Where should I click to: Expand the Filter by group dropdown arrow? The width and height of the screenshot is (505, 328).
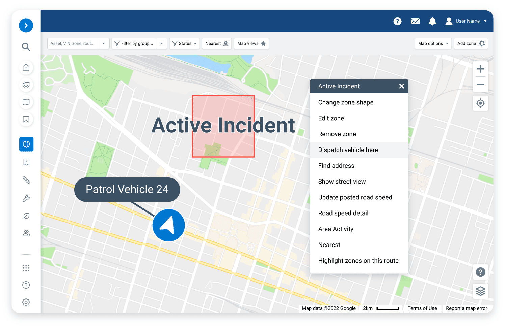(162, 44)
